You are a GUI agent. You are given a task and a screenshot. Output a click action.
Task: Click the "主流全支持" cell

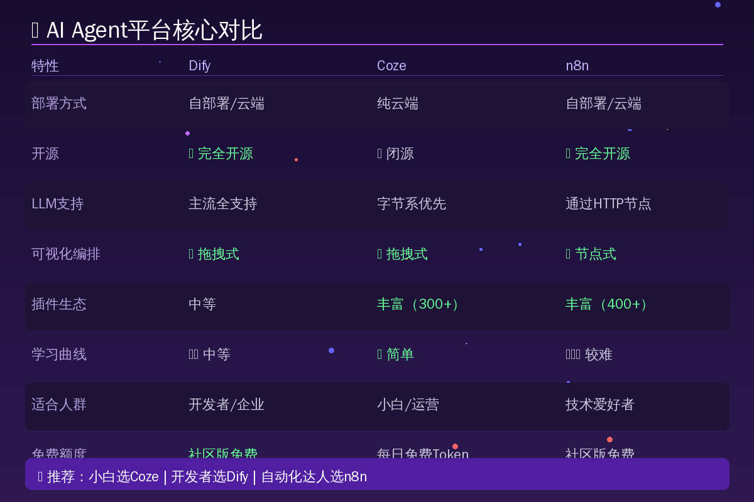(x=222, y=203)
